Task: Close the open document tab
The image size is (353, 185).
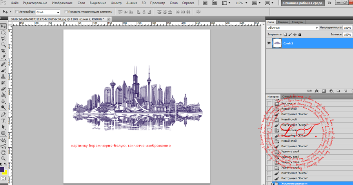Action: tap(109, 19)
